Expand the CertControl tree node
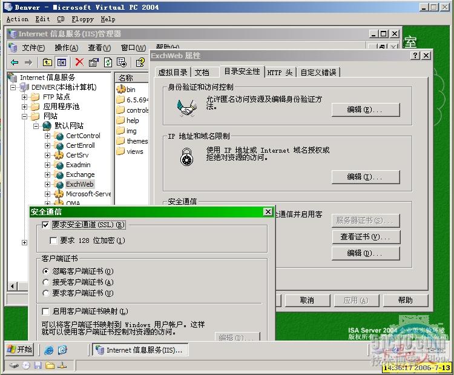 [x=47, y=136]
